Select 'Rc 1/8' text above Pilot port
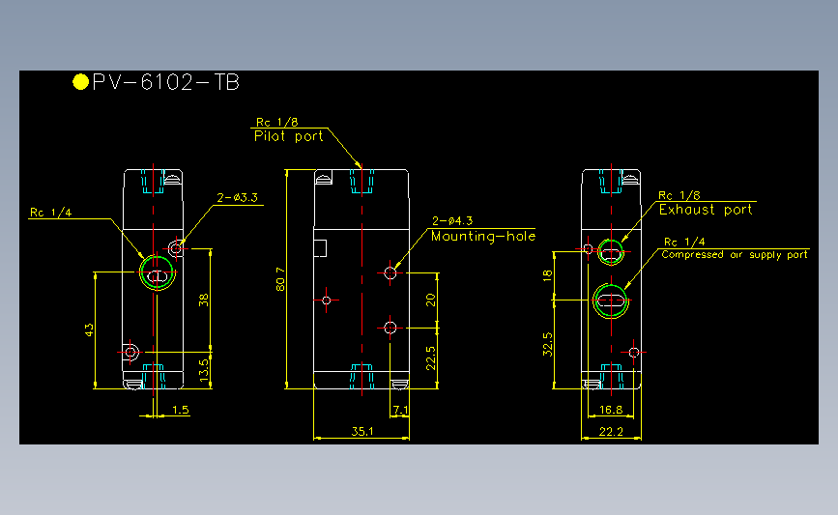 (x=276, y=123)
